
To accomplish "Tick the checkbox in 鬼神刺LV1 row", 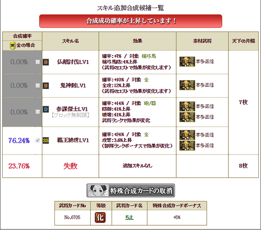I will pos(38,85).
